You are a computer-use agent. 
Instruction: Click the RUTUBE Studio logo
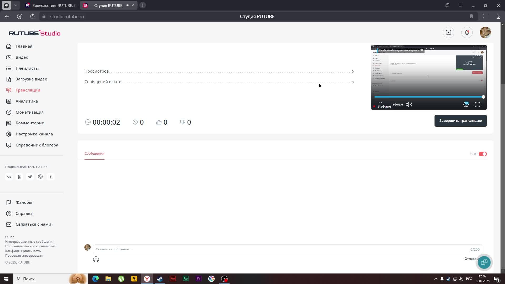pyautogui.click(x=35, y=33)
